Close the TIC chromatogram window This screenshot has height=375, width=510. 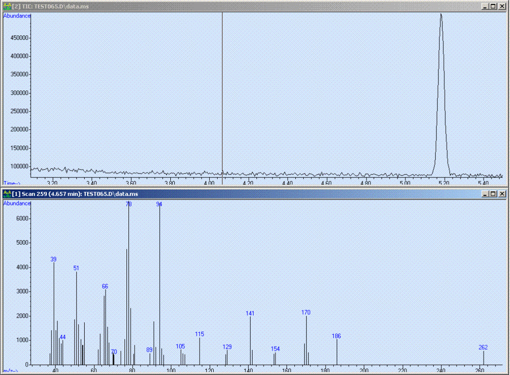click(x=502, y=6)
